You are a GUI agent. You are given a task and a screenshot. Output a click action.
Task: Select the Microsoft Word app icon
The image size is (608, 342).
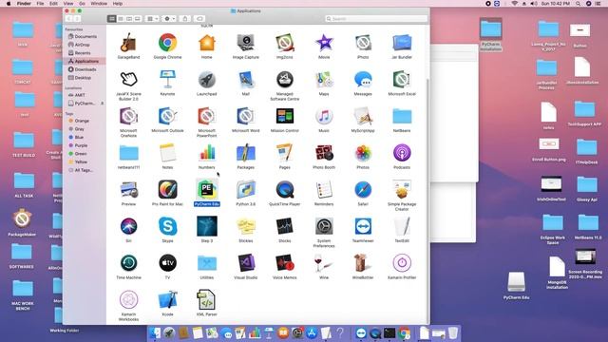[246, 116]
